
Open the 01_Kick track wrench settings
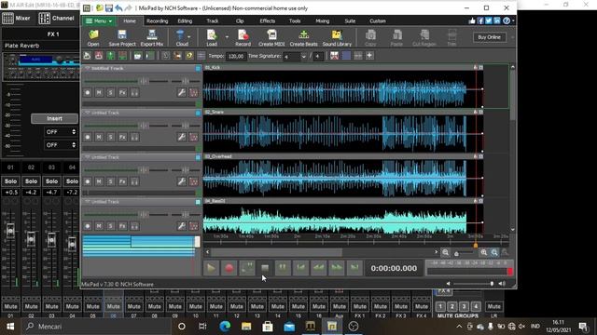[x=182, y=92]
